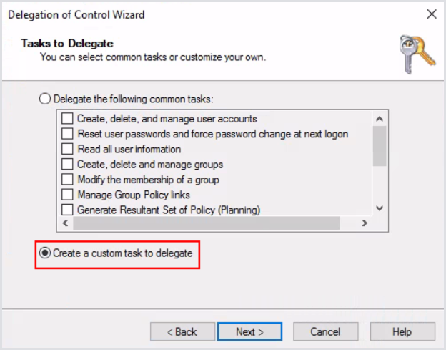This screenshot has width=446, height=350.
Task: Tick the 'Read all user information' checkbox
Action: coord(67,149)
